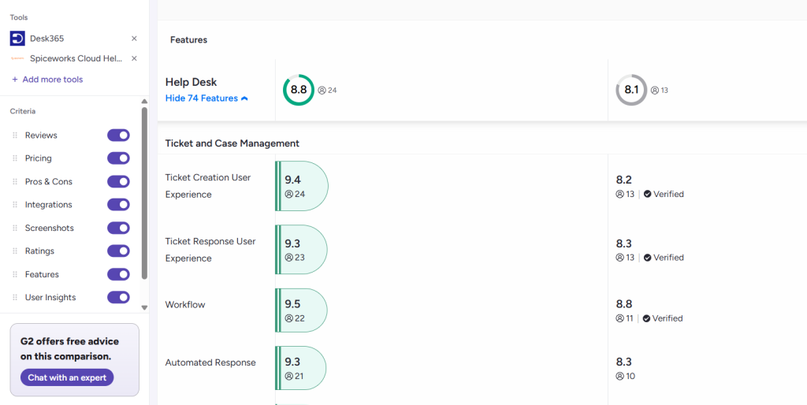Click the 9.4 Ticket Creation score badge

pyautogui.click(x=302, y=186)
